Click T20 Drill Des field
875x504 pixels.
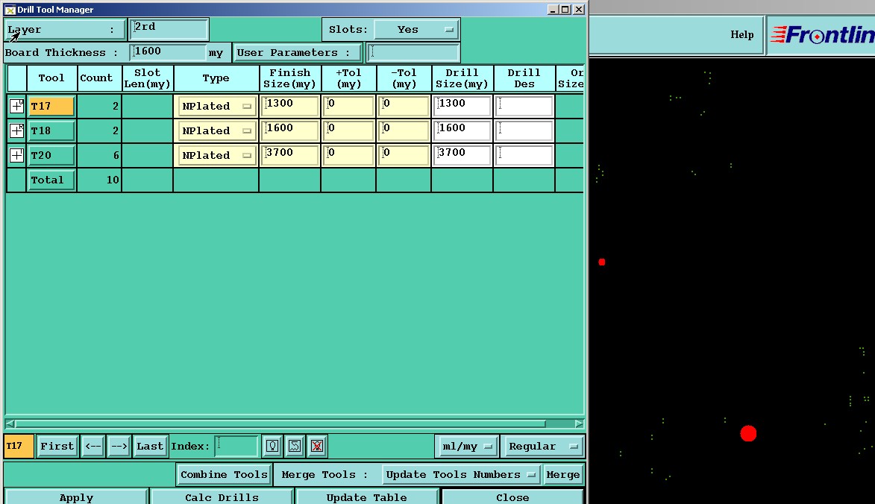524,155
